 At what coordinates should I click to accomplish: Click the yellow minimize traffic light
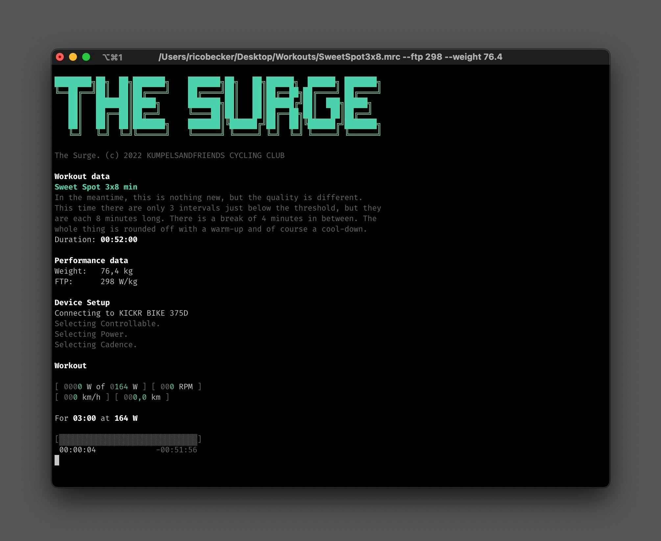tap(73, 56)
